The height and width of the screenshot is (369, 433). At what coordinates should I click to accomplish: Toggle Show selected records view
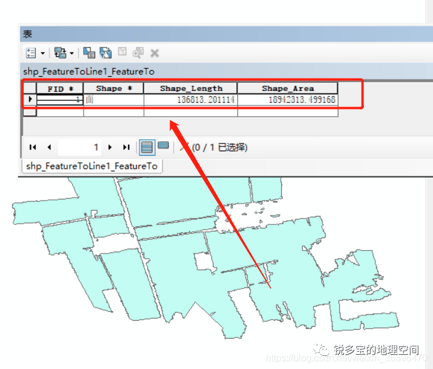[163, 146]
